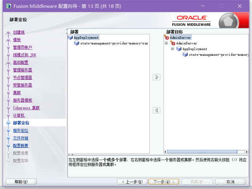Viewport: 252px width, 189px height.
Task: Collapse the nested AdminServer node
Action: coord(166,43)
